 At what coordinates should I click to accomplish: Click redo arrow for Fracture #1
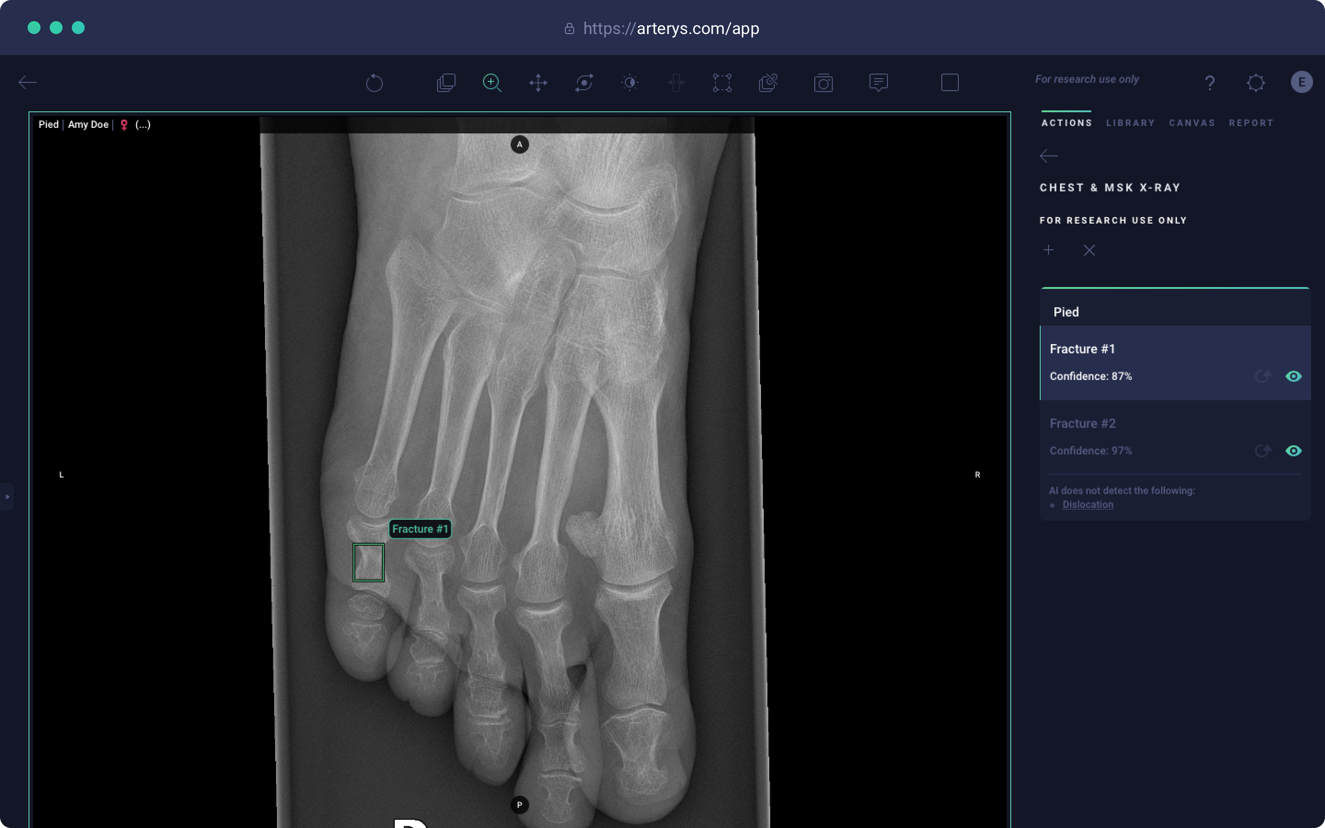click(x=1262, y=376)
